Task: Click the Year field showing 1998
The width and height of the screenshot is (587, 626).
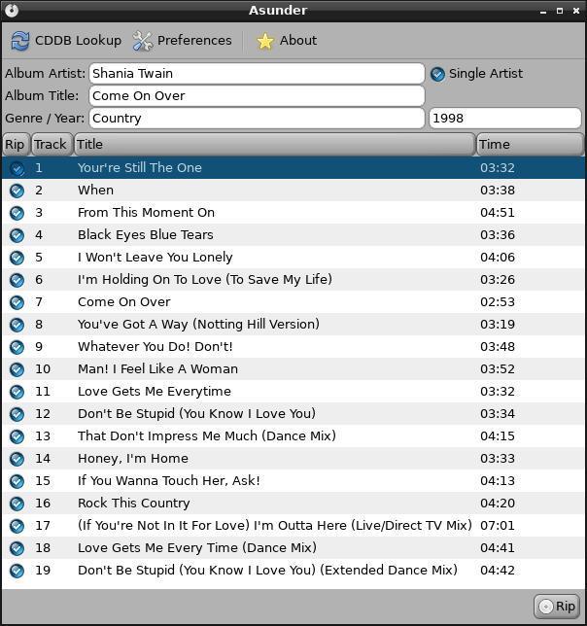Action: pyautogui.click(x=504, y=119)
